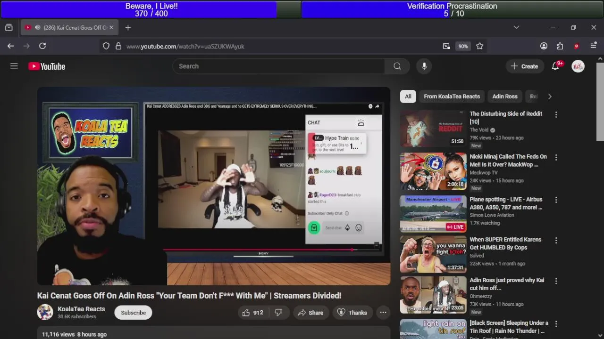The width and height of the screenshot is (604, 339).
Task: Click the padlock site info icon
Action: pos(118,46)
